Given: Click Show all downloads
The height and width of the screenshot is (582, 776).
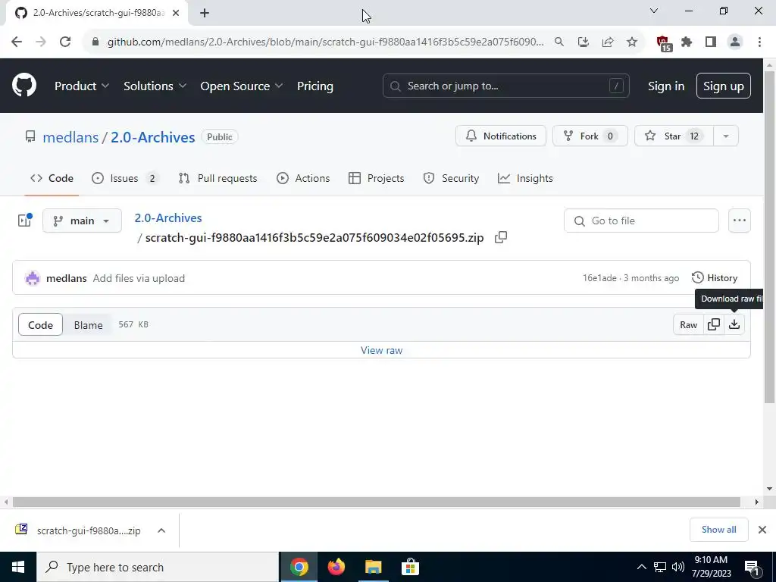Looking at the screenshot, I should pyautogui.click(x=718, y=530).
